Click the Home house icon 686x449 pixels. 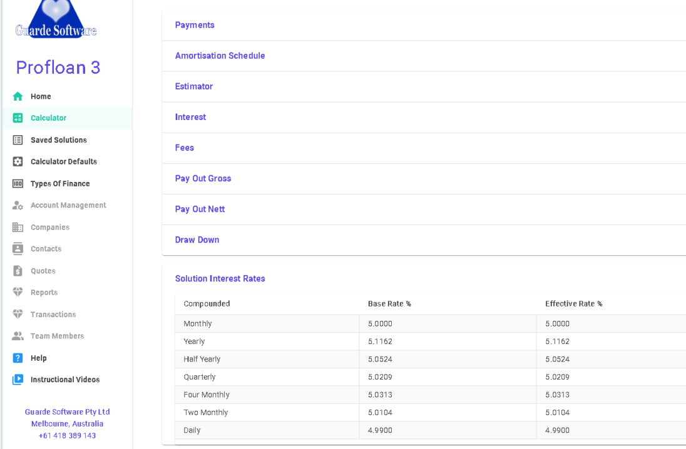[x=18, y=96]
